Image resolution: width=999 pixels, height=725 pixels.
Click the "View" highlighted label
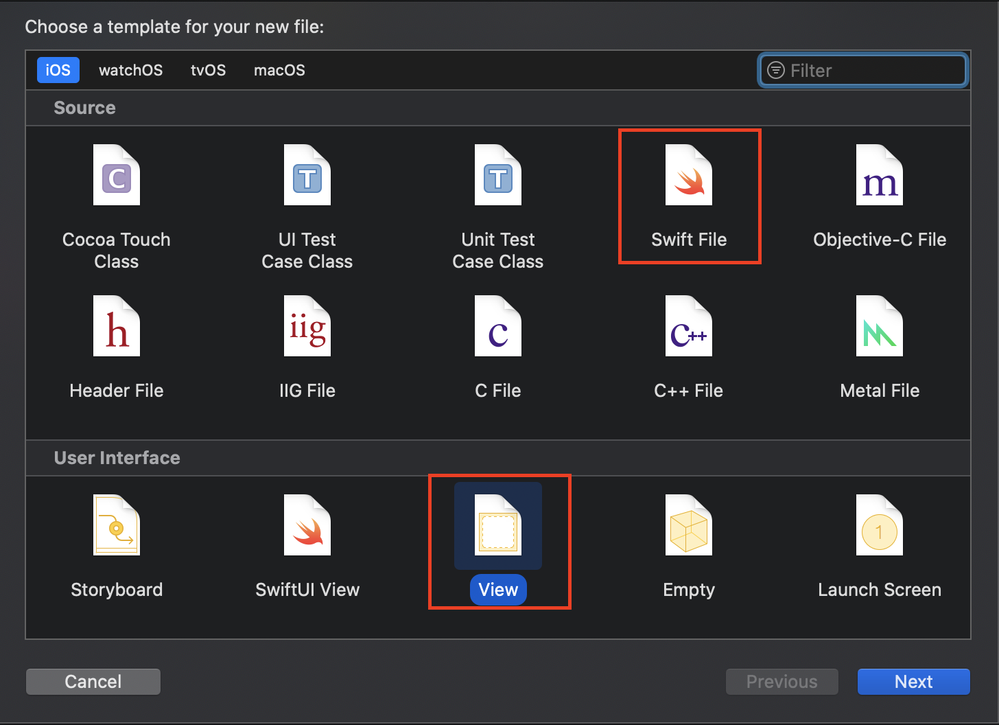click(x=498, y=590)
